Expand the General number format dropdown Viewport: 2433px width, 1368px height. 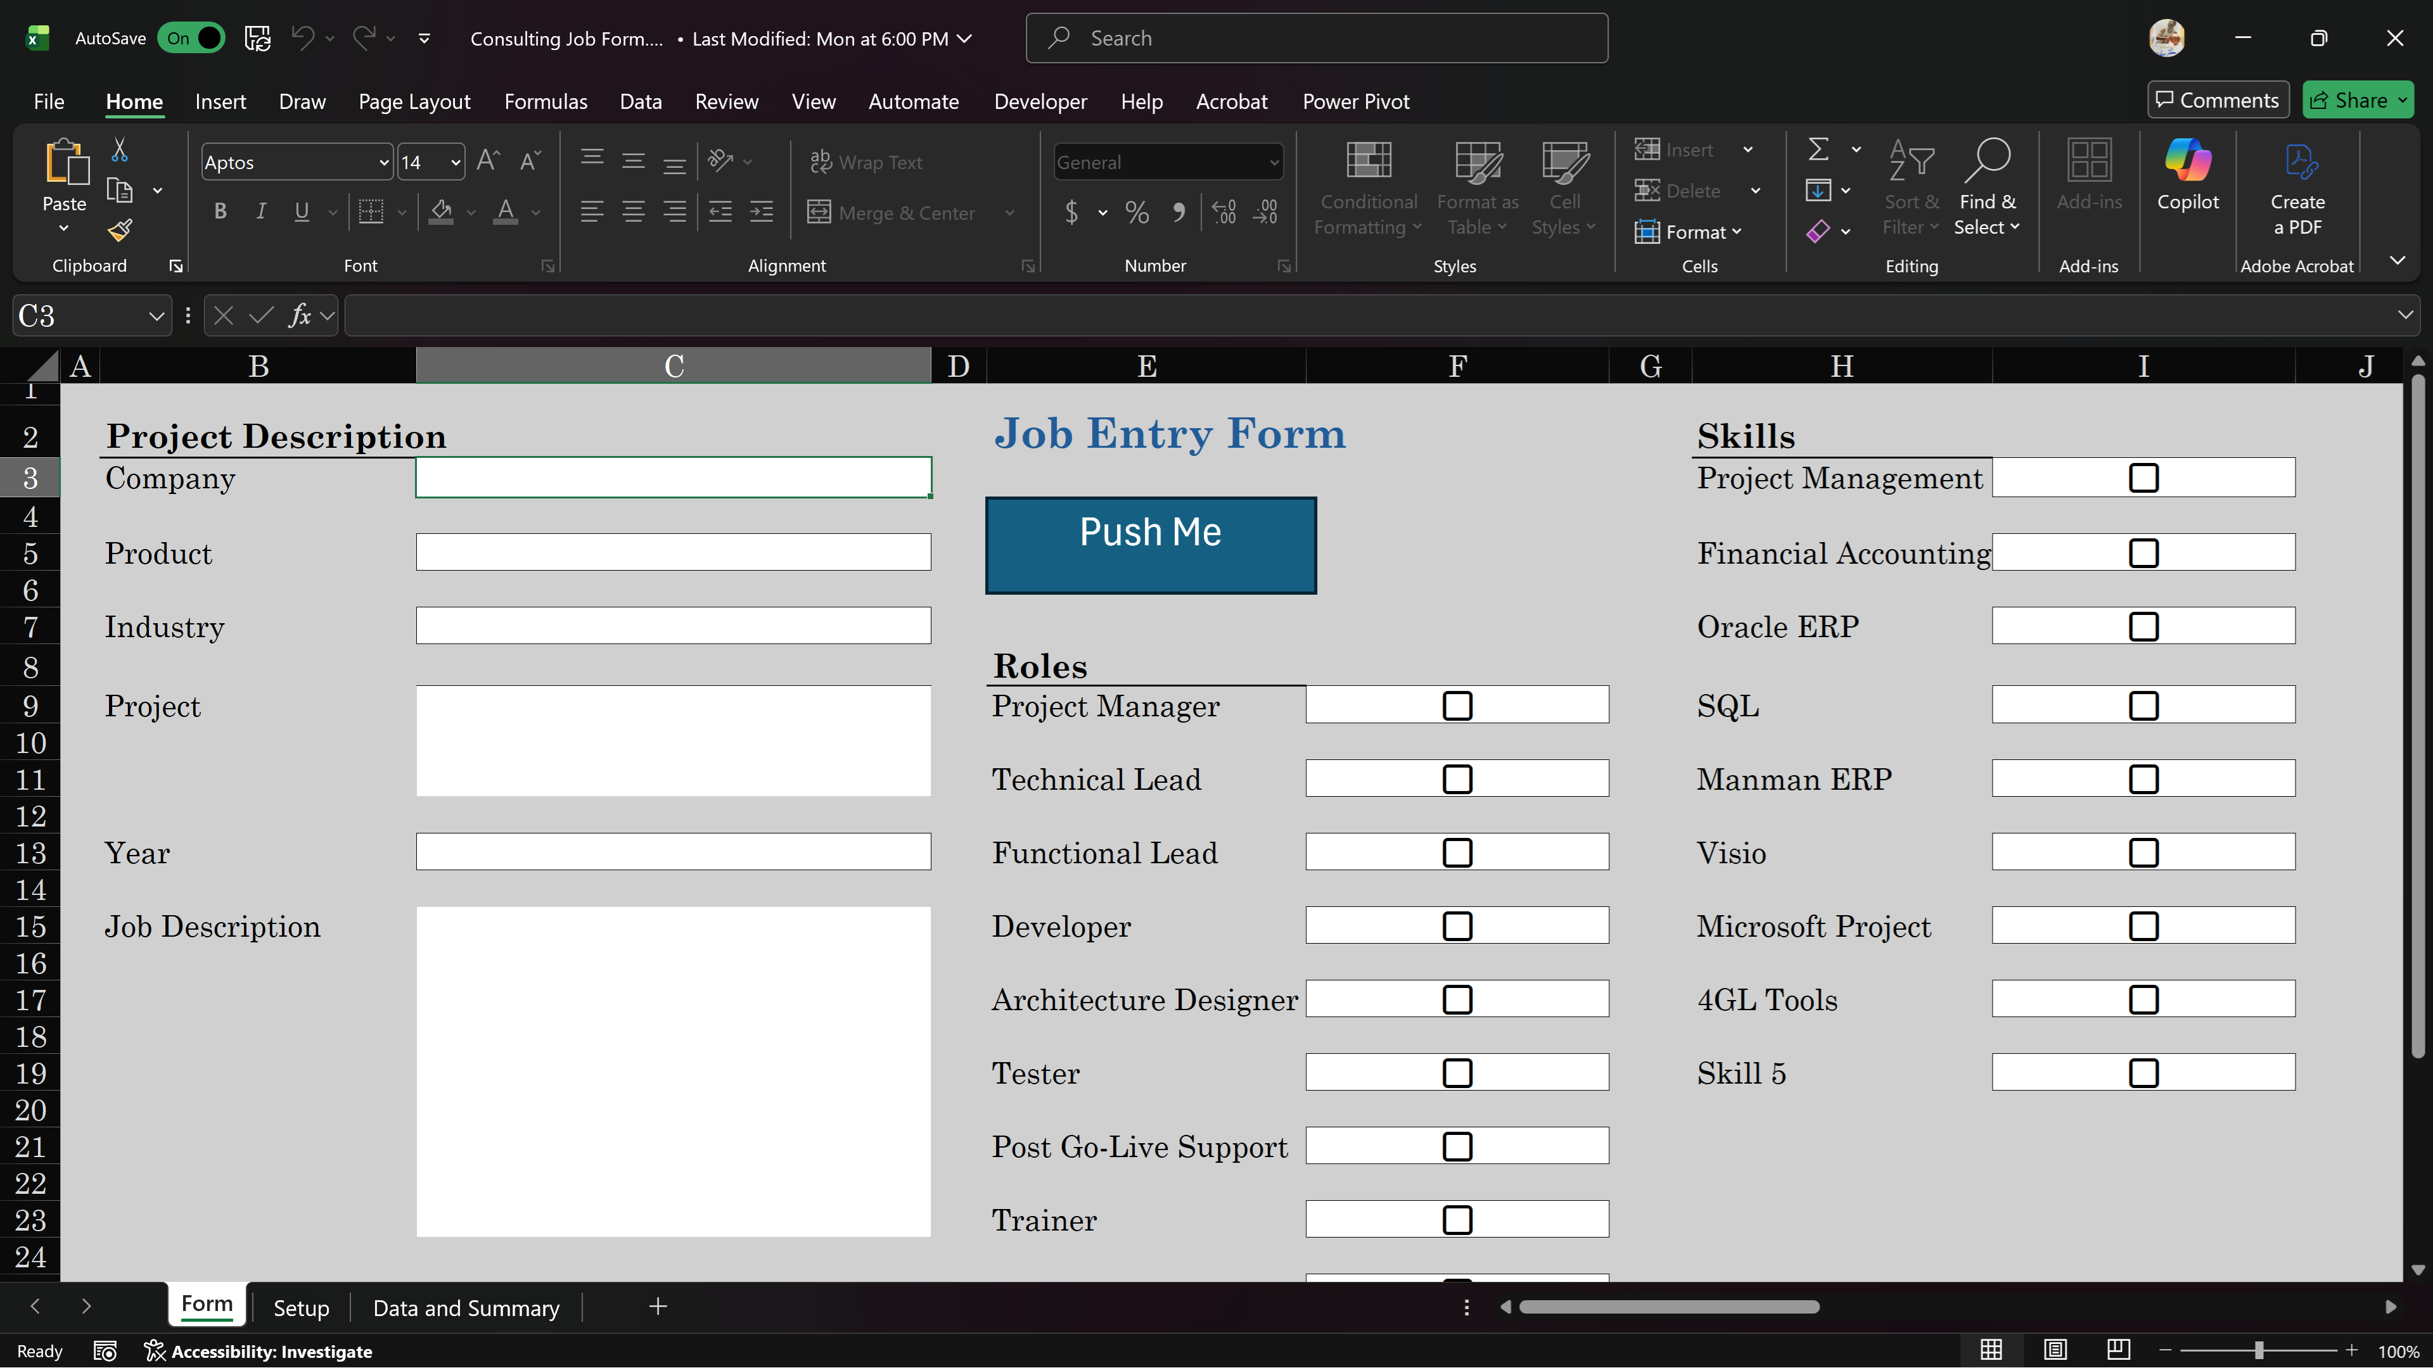[x=1273, y=162]
